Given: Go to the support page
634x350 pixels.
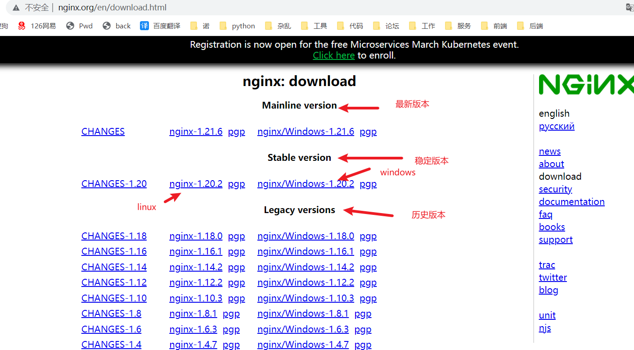Looking at the screenshot, I should pos(556,240).
